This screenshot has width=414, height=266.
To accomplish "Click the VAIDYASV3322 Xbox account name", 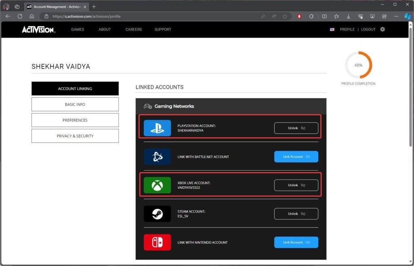I will click(189, 188).
